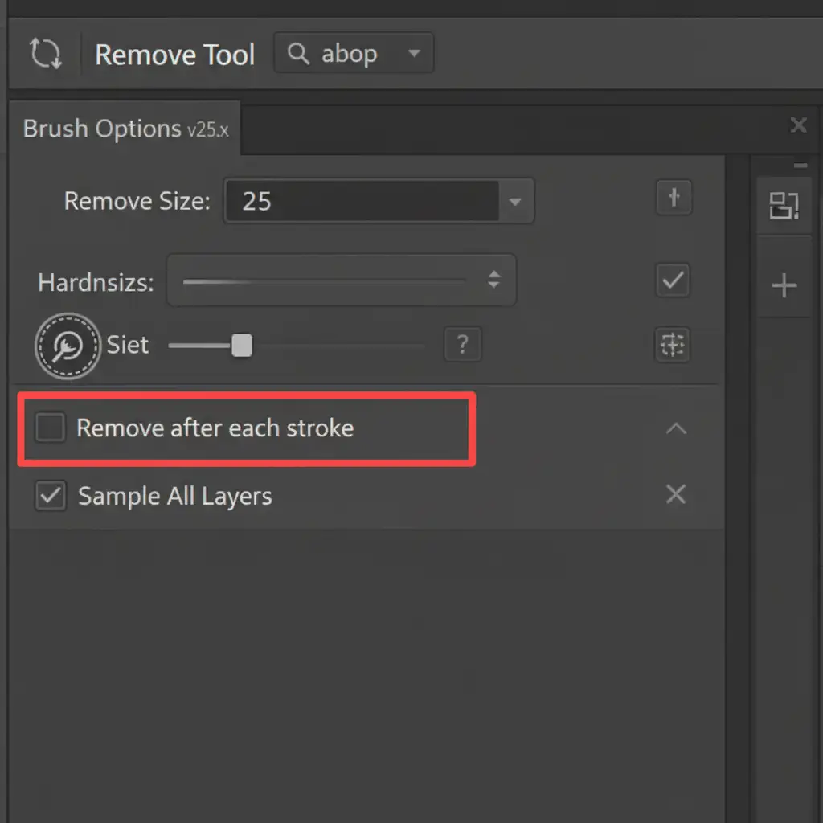
Task: Click the Hardness stepper arrows
Action: [x=493, y=280]
